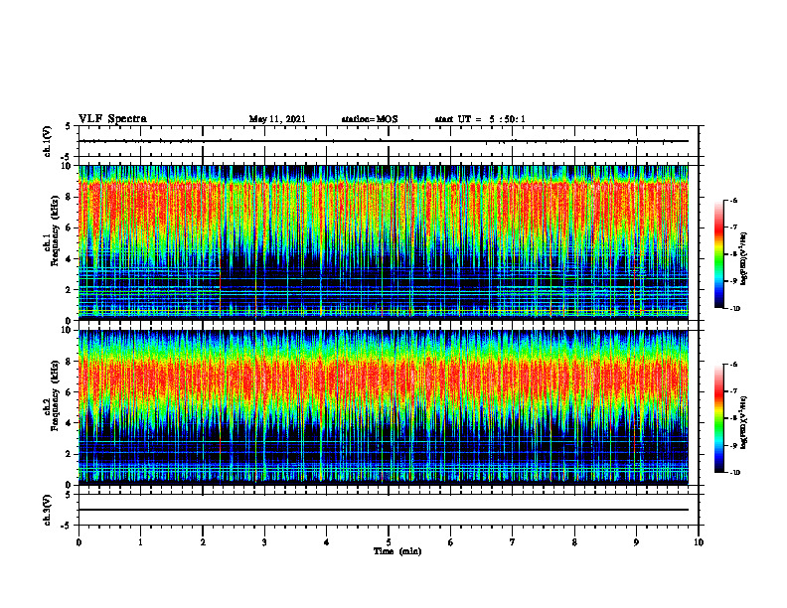Screen dimensions: 787x608
Task: Click time axis tick label '8'
Action: (574, 542)
